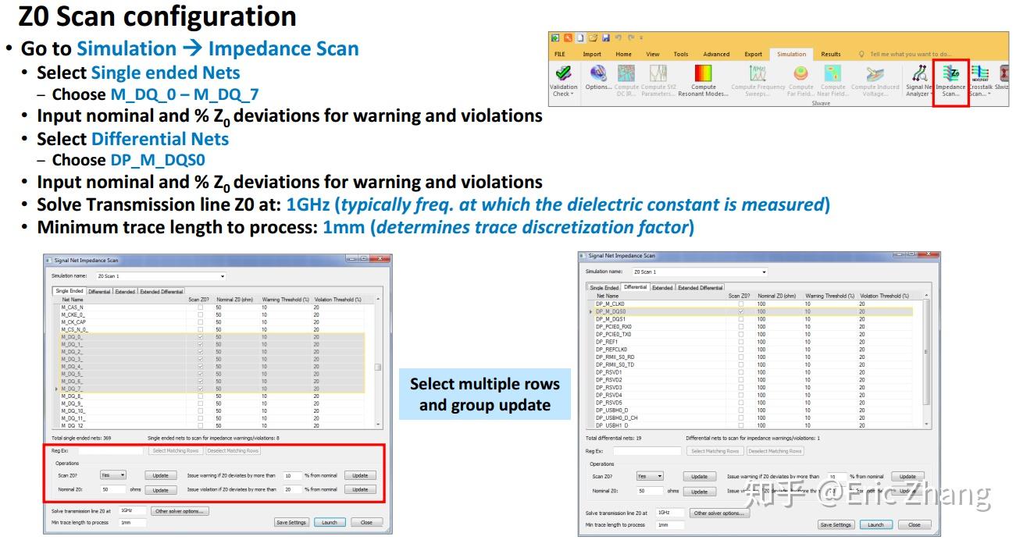Image resolution: width=1016 pixels, height=540 pixels.
Task: Toggle Scan Z0 checkbox for M_DQ_0_
Action: [201, 337]
